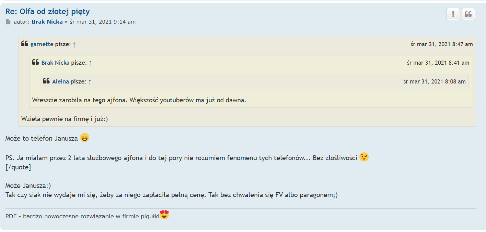This screenshot has width=486, height=232.
Task: Open the "Re: Olfa od złotej pięty" title link
Action: coord(47,11)
